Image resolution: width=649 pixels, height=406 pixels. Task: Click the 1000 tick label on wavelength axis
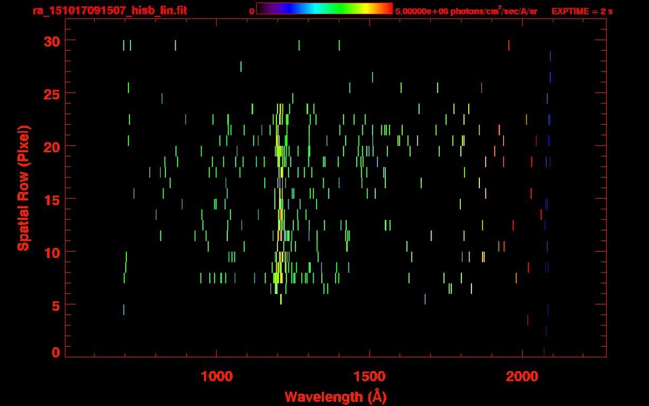click(x=217, y=376)
